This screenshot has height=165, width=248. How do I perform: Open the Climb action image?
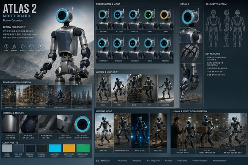pyautogui.click(x=134, y=89)
